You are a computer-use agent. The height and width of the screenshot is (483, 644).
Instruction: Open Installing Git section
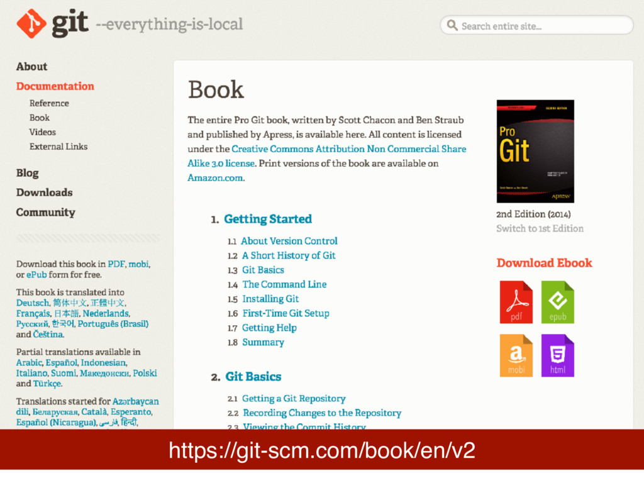[x=270, y=299]
